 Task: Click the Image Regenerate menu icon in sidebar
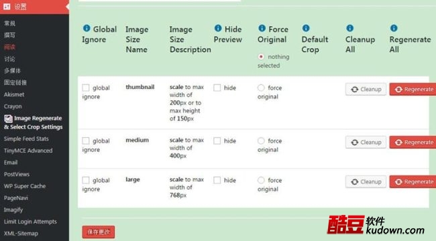pos(8,118)
